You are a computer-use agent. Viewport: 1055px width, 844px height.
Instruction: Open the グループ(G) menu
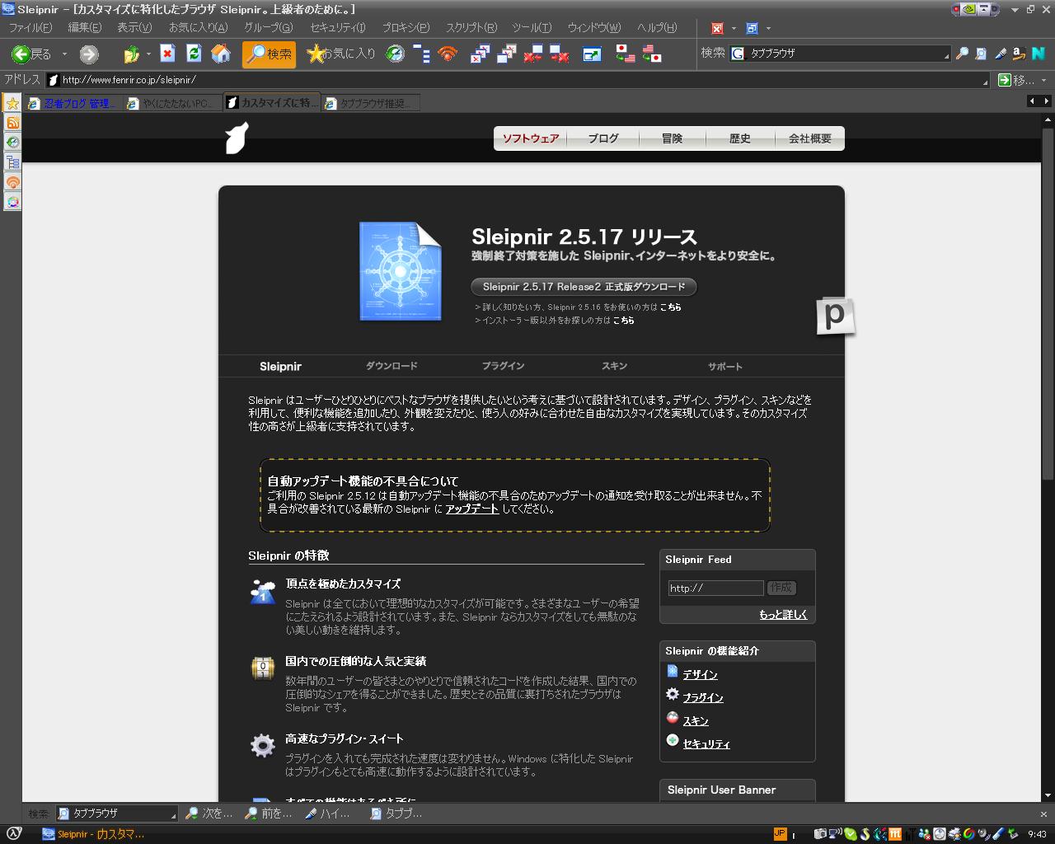point(269,27)
